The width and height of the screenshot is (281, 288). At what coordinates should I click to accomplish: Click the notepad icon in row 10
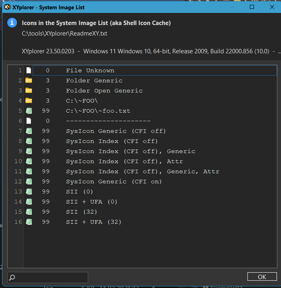tap(29, 161)
